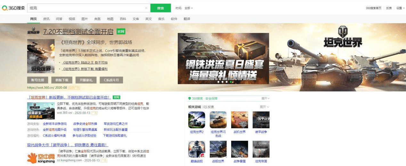Open the 巅峰战舰 game icon

(x=197, y=149)
